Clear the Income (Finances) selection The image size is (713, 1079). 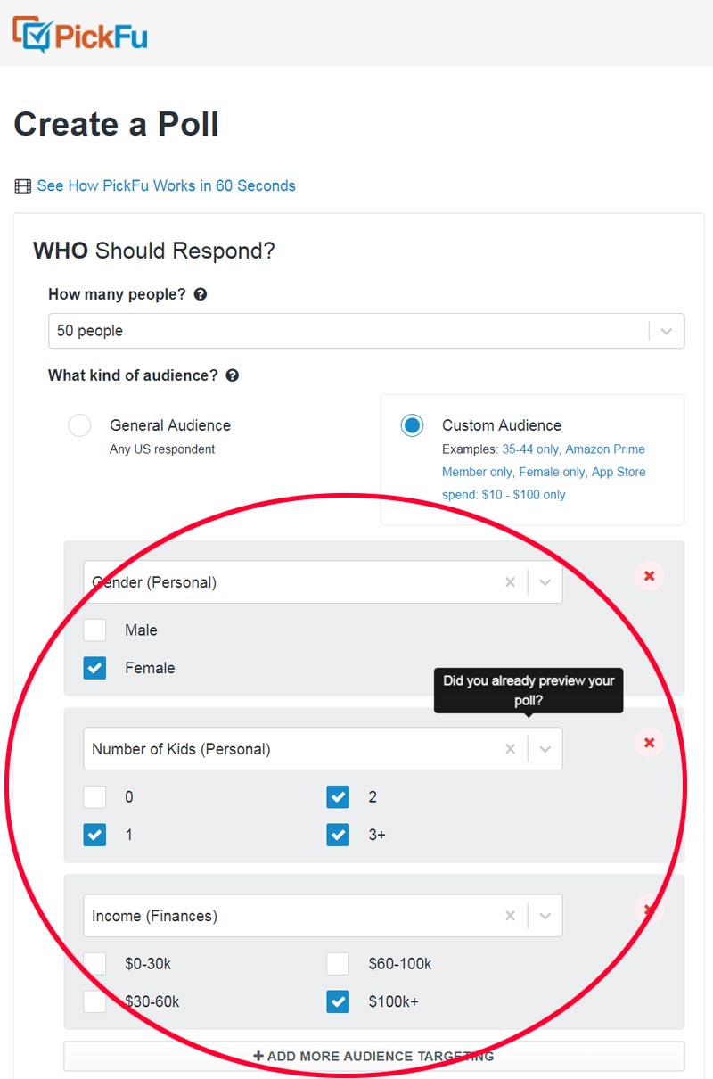click(510, 916)
